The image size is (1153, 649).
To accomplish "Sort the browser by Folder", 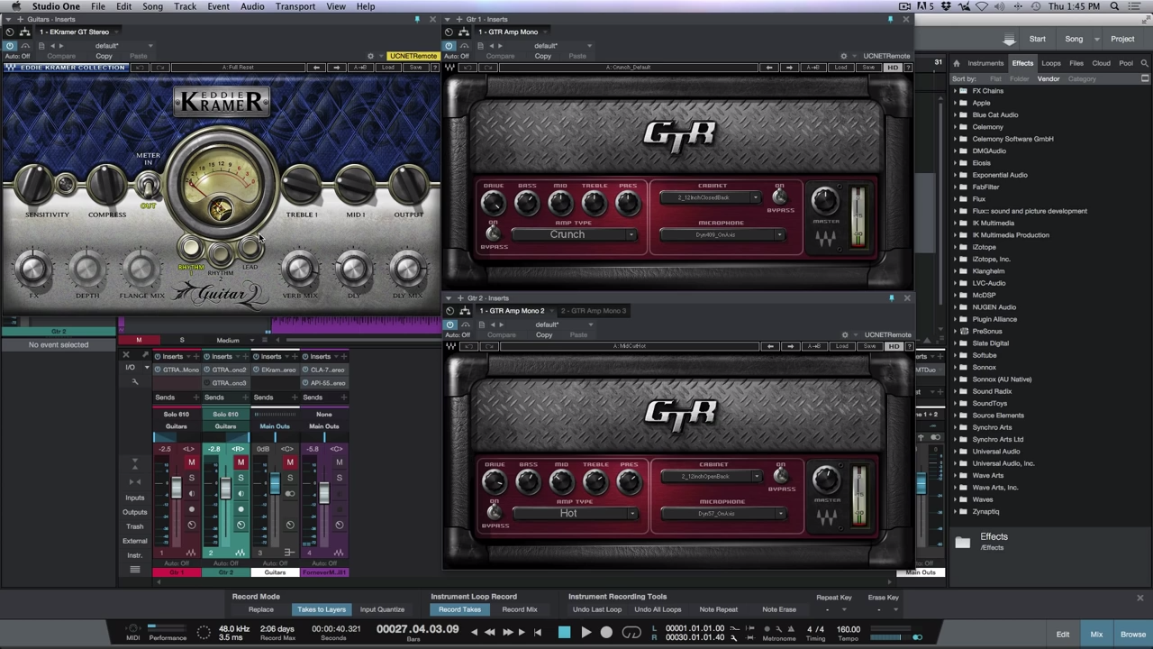I will point(1020,79).
